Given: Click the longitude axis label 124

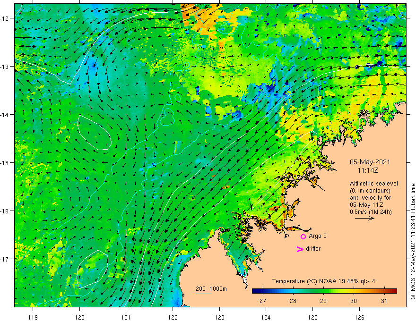Looking at the screenshot, I should (x=266, y=317).
